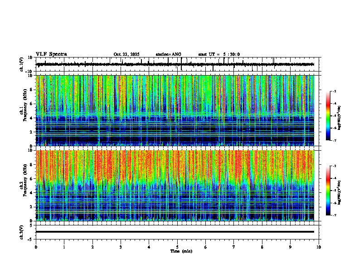Click the time axis tick label "10"

319,247
